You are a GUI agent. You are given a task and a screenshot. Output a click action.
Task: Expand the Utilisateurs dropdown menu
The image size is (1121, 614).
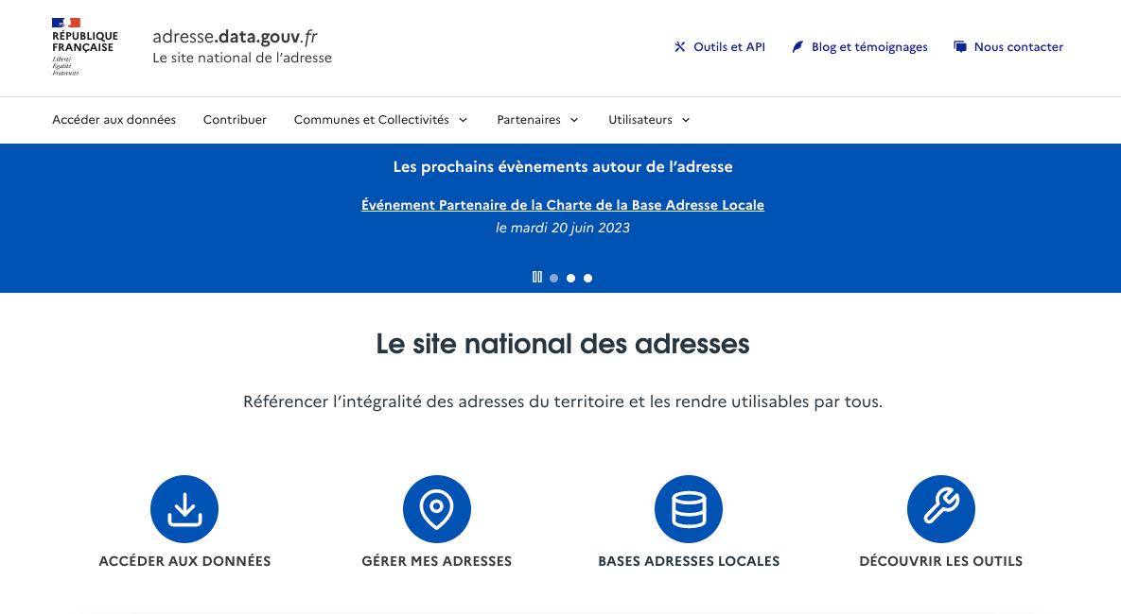pyautogui.click(x=649, y=120)
